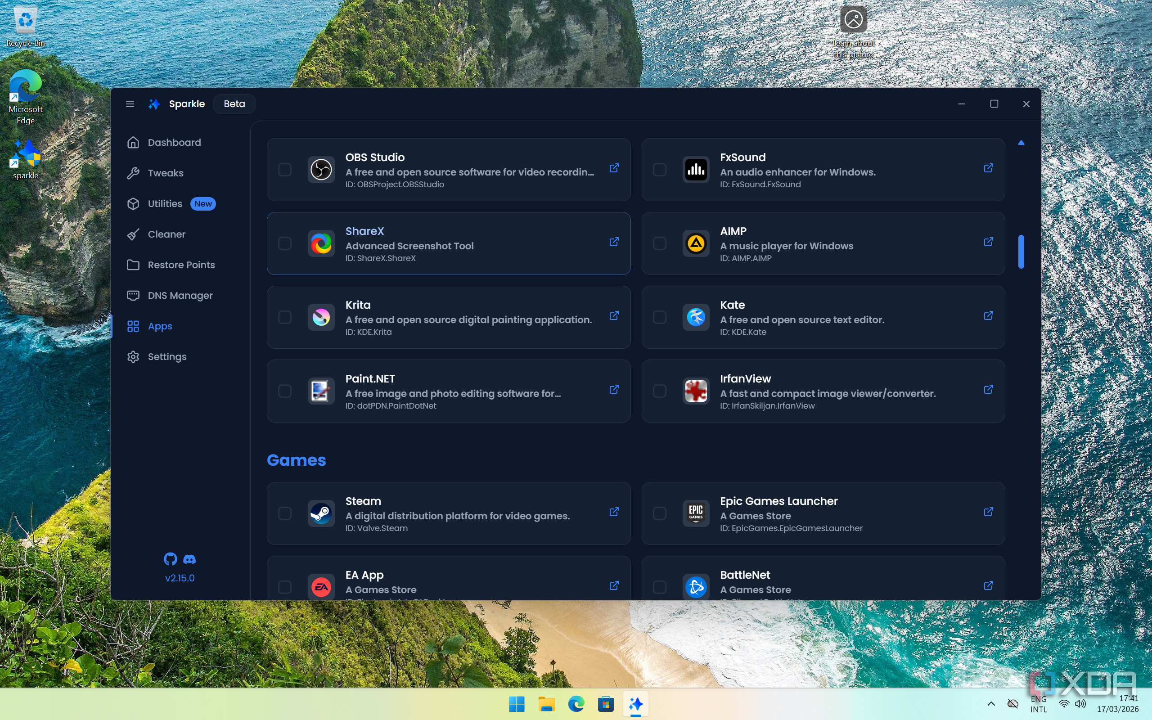Open AIMP's external link icon
This screenshot has width=1152, height=720.
click(x=989, y=242)
